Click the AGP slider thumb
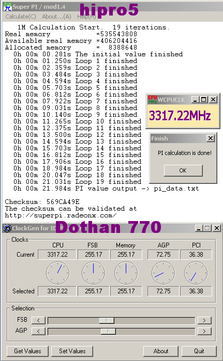 [108, 331]
